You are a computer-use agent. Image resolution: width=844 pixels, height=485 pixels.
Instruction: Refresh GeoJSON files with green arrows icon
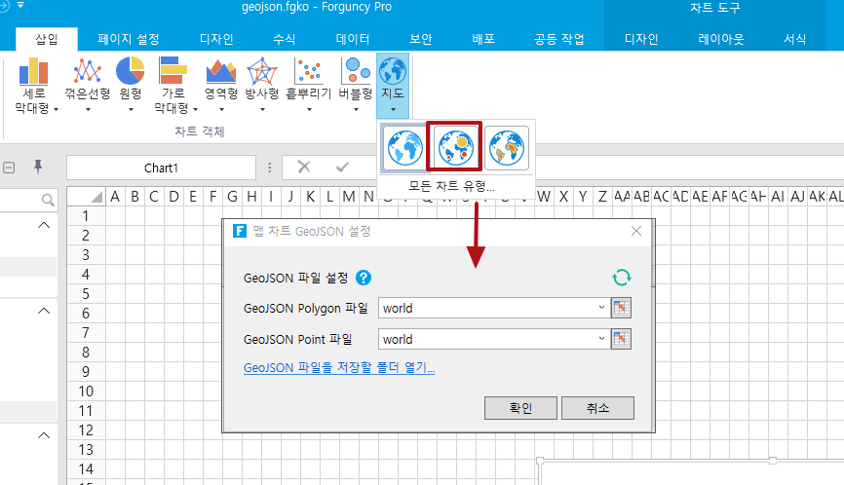(621, 278)
